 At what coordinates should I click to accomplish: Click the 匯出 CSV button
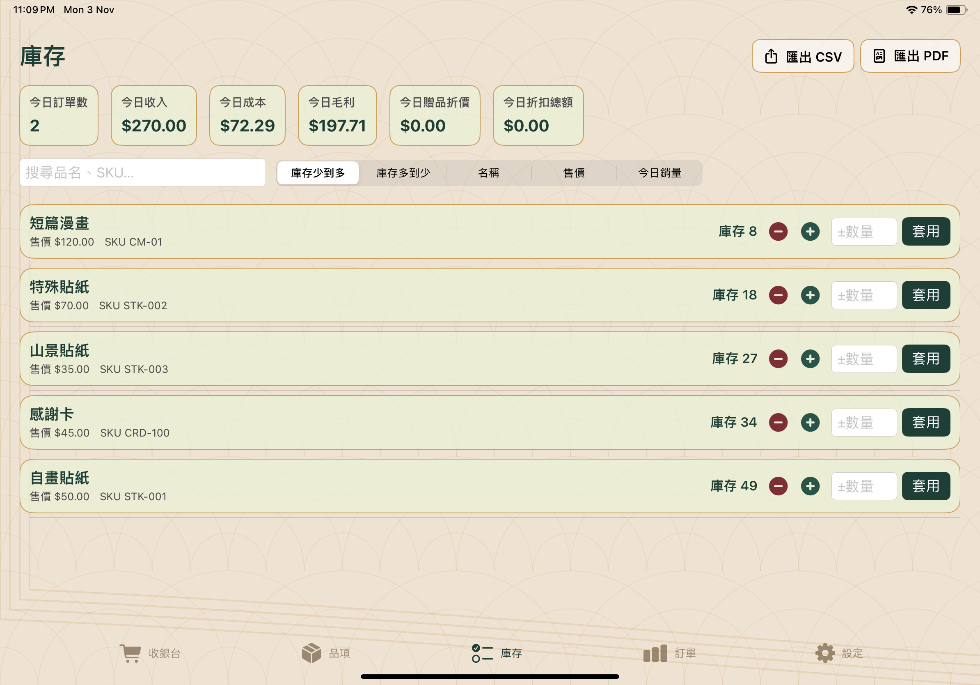tap(802, 56)
